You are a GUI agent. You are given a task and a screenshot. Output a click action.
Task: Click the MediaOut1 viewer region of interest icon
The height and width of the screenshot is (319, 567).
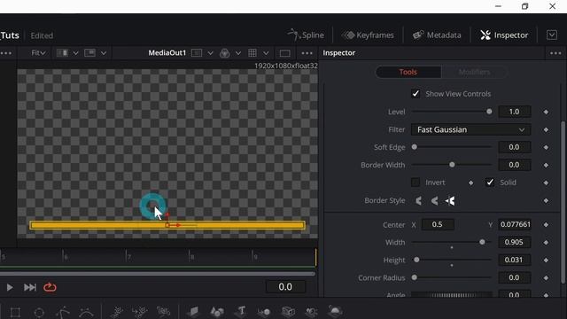pyautogui.click(x=197, y=53)
